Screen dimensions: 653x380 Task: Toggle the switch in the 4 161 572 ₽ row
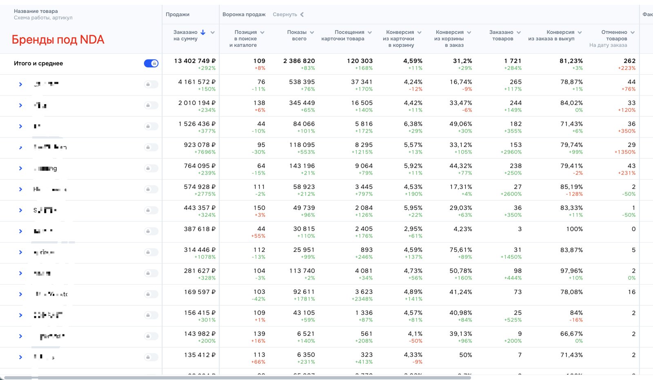151,84
